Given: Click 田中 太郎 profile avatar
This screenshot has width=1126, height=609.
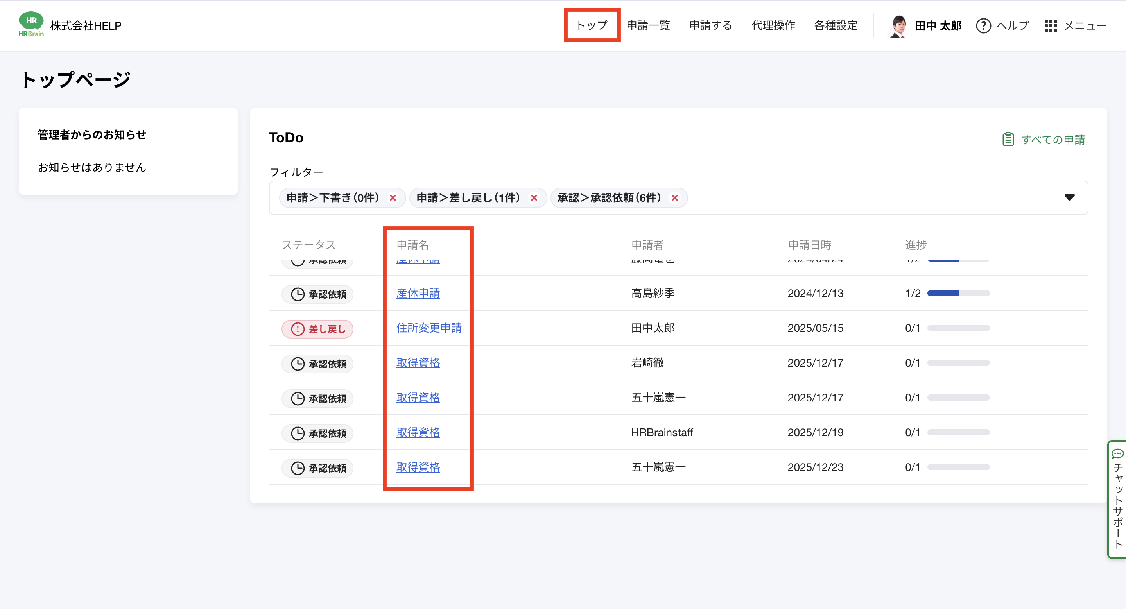Looking at the screenshot, I should click(x=898, y=26).
